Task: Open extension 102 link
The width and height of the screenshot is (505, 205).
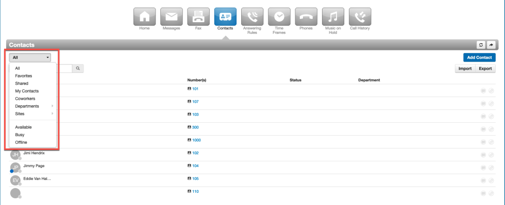Action: pyautogui.click(x=195, y=153)
